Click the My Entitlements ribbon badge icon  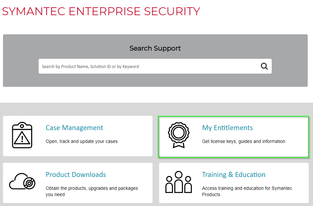(x=179, y=135)
